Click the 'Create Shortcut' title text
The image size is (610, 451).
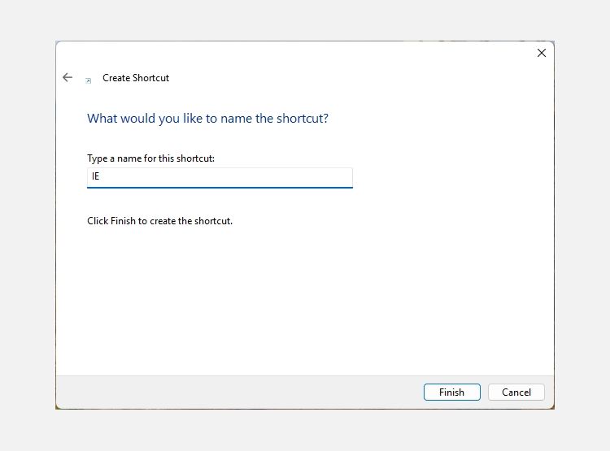(136, 78)
